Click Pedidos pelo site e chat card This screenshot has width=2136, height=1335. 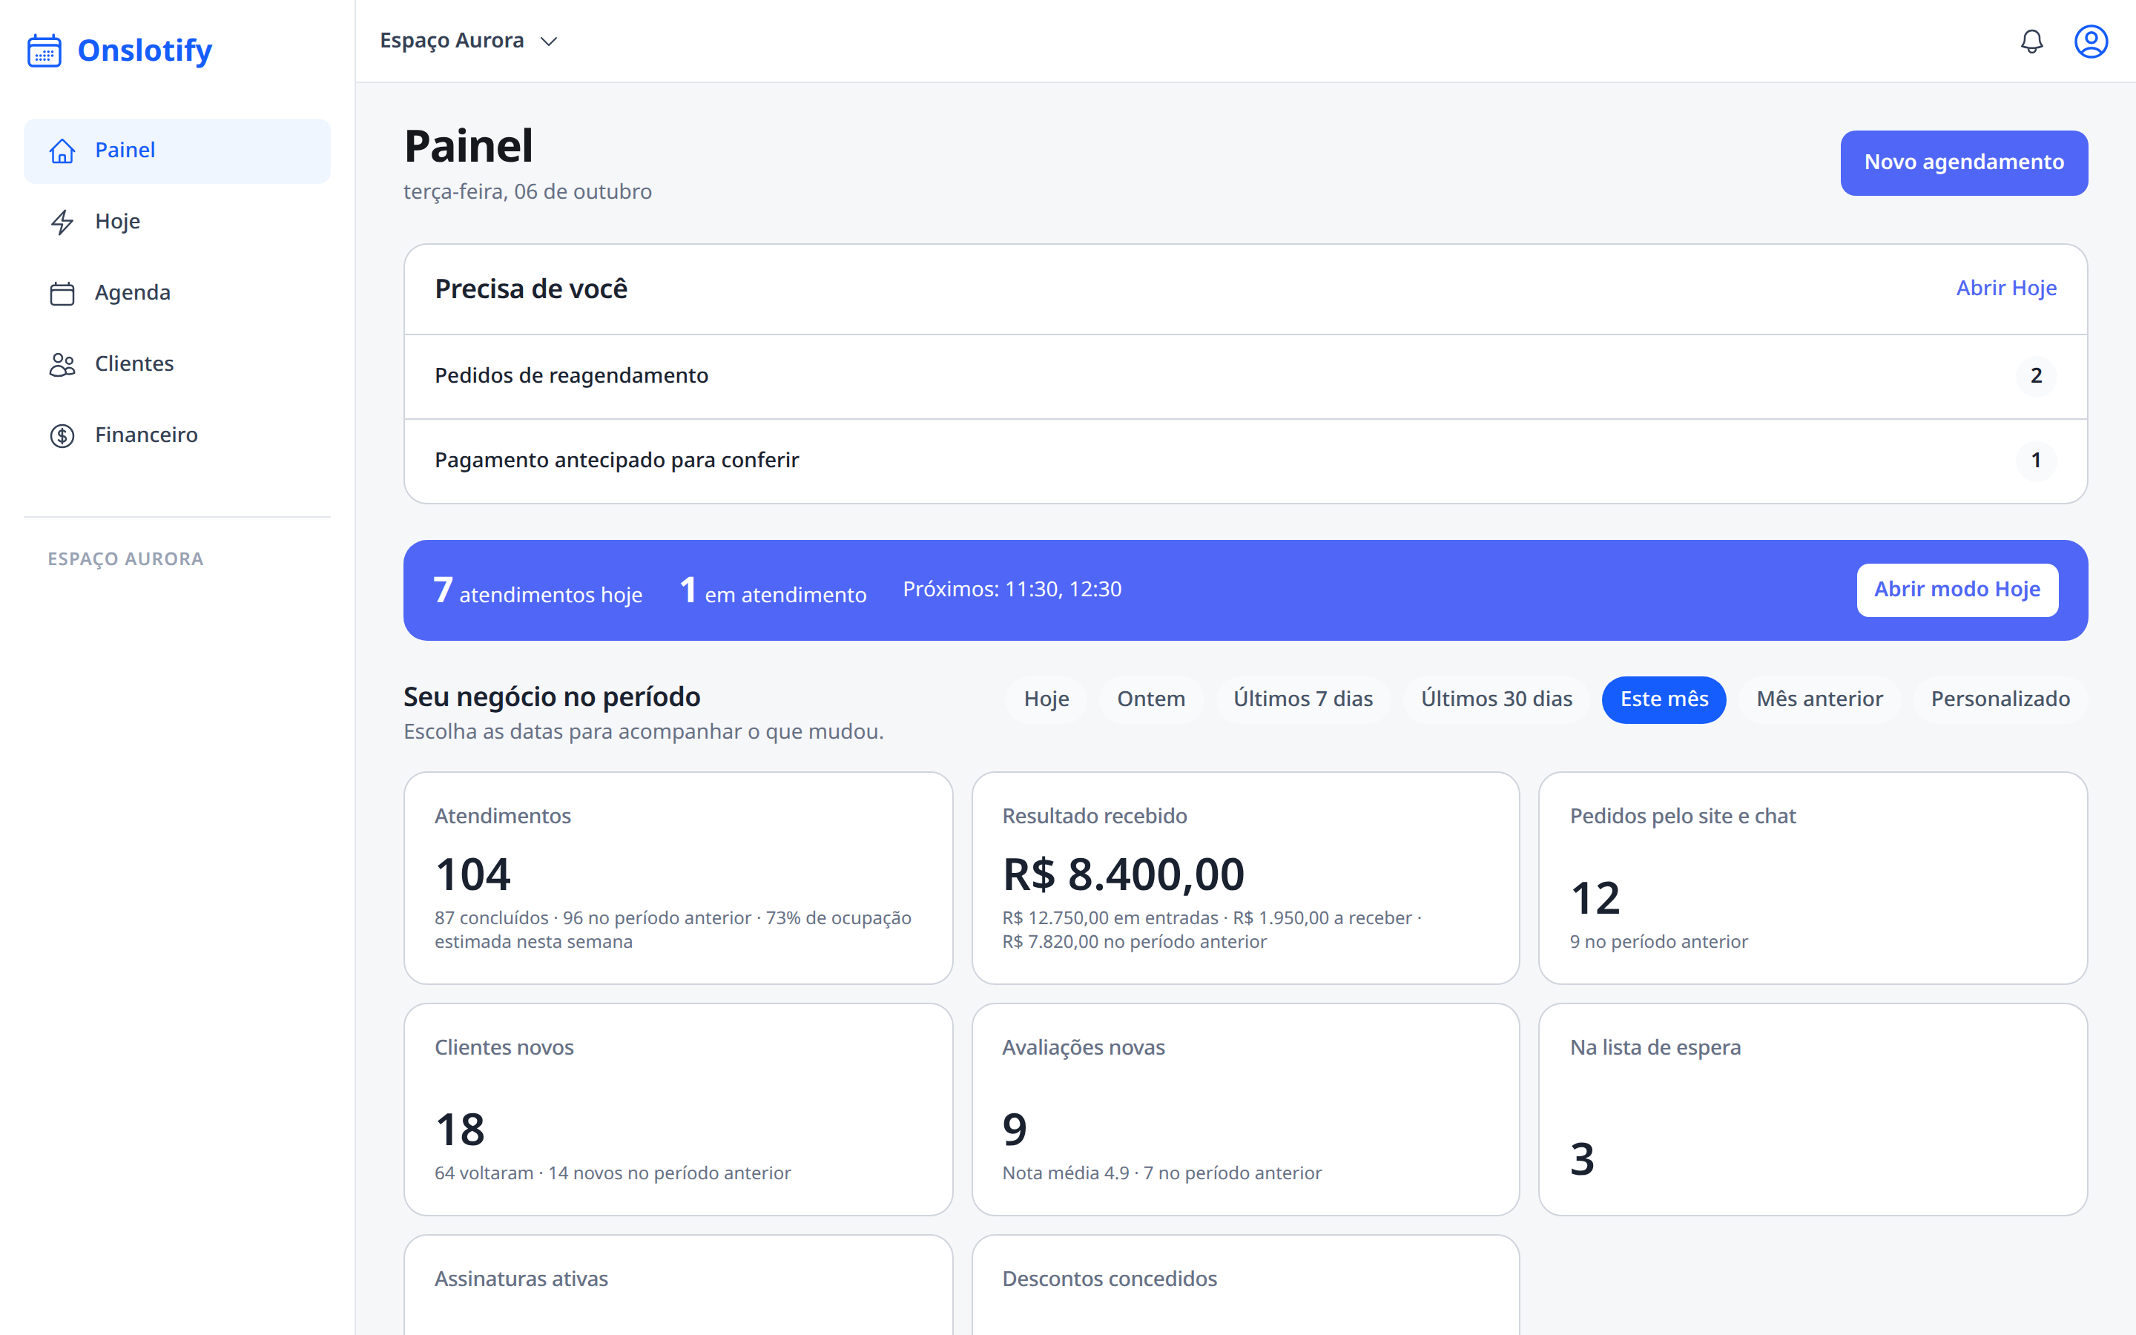pos(1813,879)
